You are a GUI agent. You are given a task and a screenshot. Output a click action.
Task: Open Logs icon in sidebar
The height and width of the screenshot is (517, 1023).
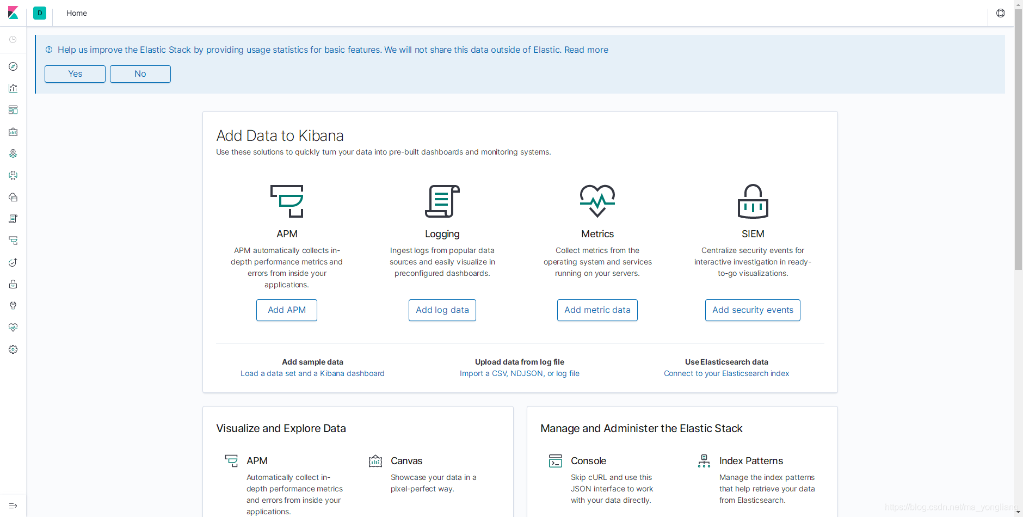tap(13, 219)
